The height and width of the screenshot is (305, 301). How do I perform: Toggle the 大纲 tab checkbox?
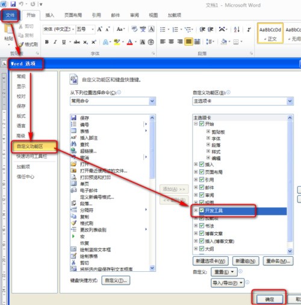[202, 249]
